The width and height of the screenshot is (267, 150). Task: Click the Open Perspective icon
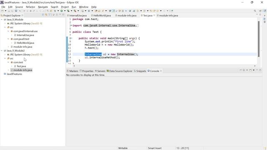coord(260,11)
